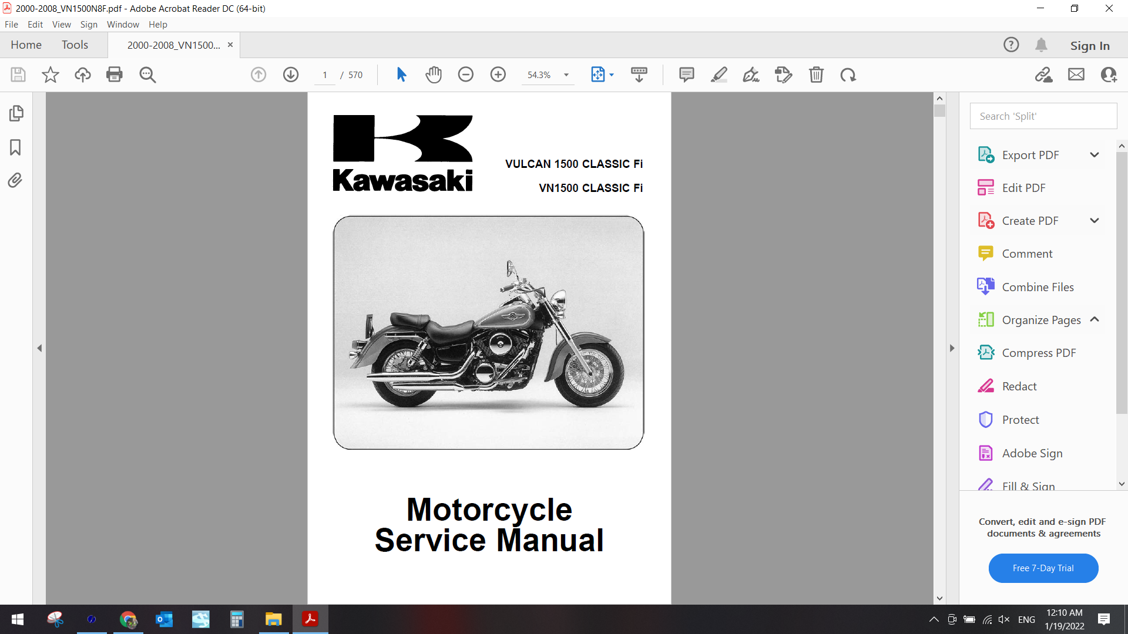The width and height of the screenshot is (1128, 634).
Task: Add a sticky note comment
Action: [x=686, y=75]
